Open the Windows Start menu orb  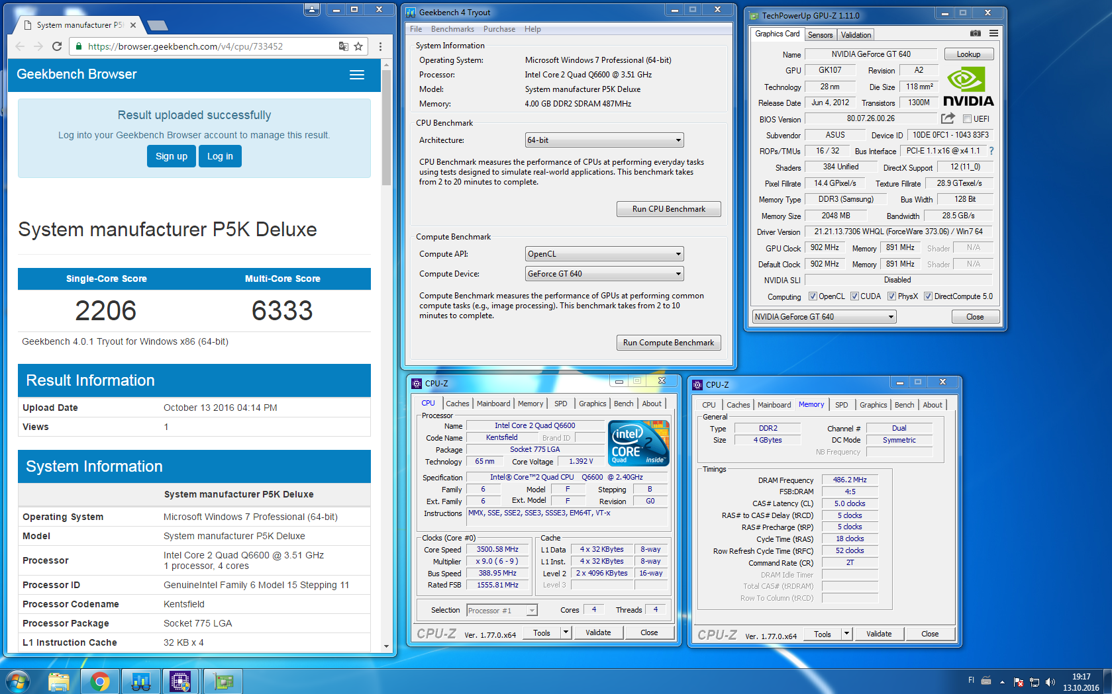point(18,681)
